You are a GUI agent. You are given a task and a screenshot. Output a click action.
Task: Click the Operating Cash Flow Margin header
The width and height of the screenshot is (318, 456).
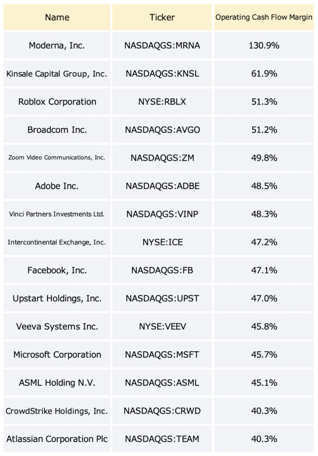(x=264, y=17)
